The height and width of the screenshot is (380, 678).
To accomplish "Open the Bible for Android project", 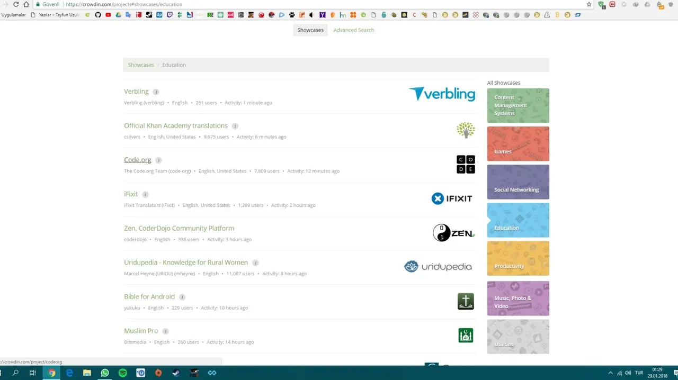I will tap(149, 297).
